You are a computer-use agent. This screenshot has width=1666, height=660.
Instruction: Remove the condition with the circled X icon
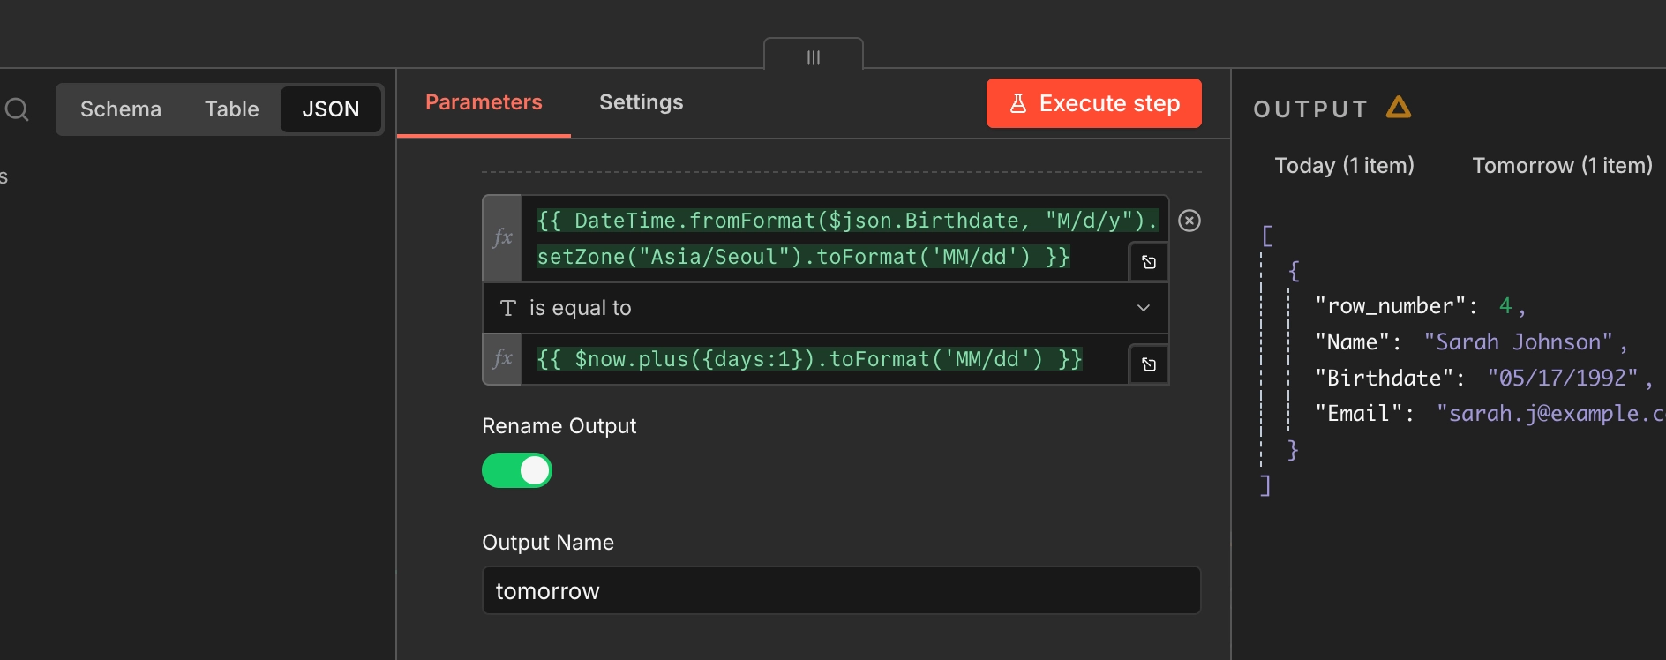pyautogui.click(x=1189, y=221)
